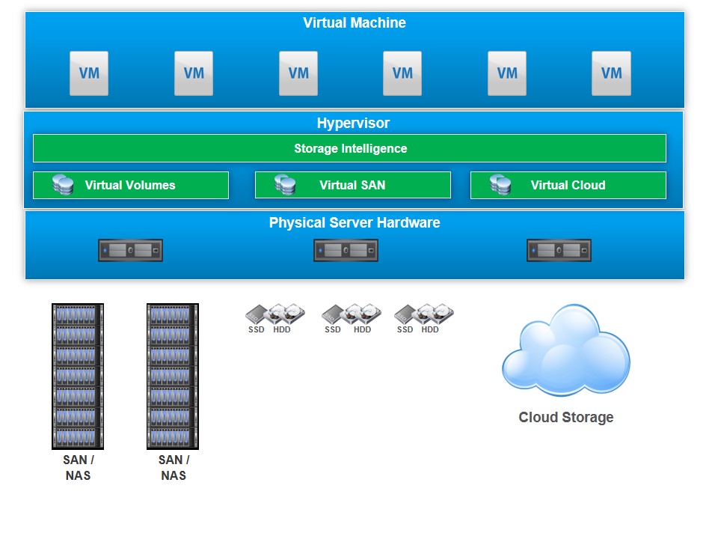Viewport: 718px width, 539px height.
Task: Click the leftmost VM icon
Action: click(x=89, y=73)
